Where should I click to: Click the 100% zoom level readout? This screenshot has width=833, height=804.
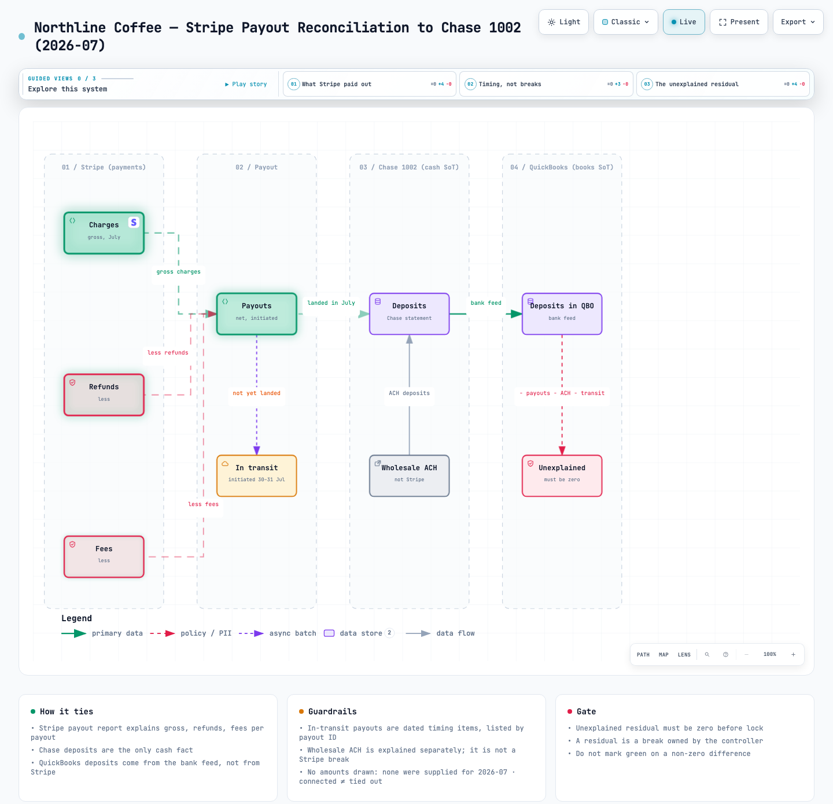tap(770, 655)
